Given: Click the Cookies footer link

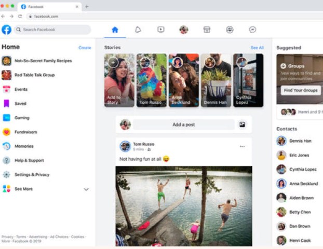Looking at the screenshot, I should pos(77,237).
